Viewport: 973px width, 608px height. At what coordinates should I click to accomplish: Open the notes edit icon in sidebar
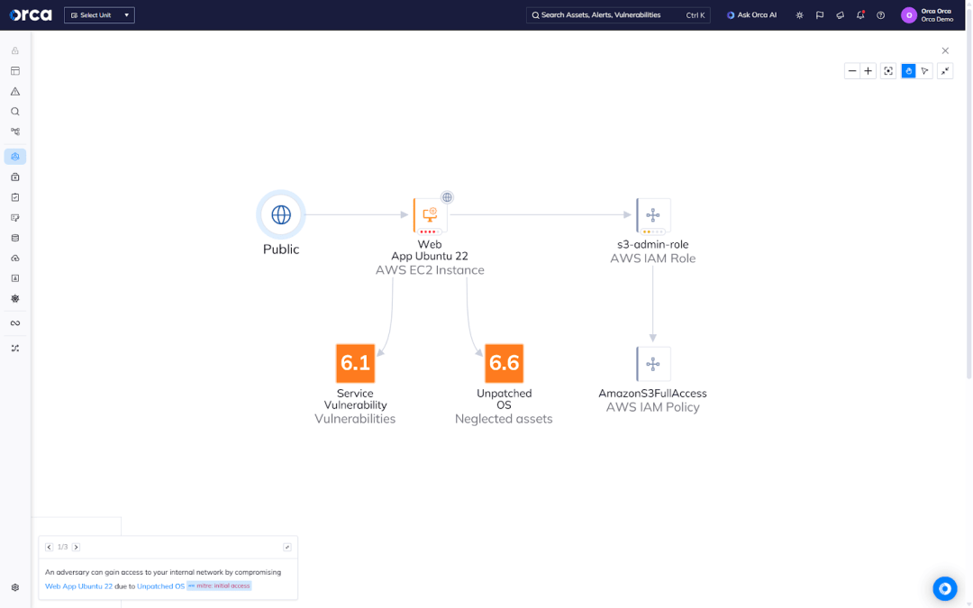pos(15,218)
